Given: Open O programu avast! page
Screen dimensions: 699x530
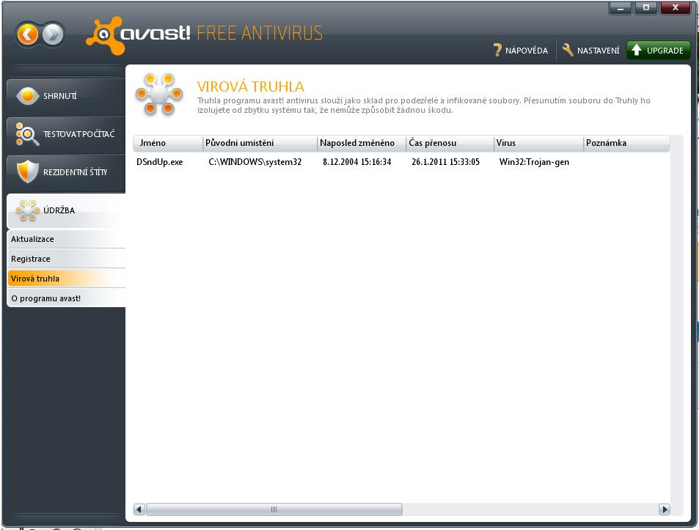Looking at the screenshot, I should (x=66, y=298).
